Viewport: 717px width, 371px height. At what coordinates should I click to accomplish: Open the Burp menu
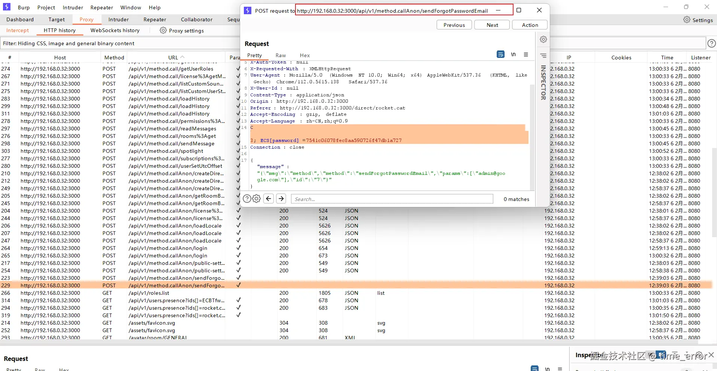pos(24,7)
